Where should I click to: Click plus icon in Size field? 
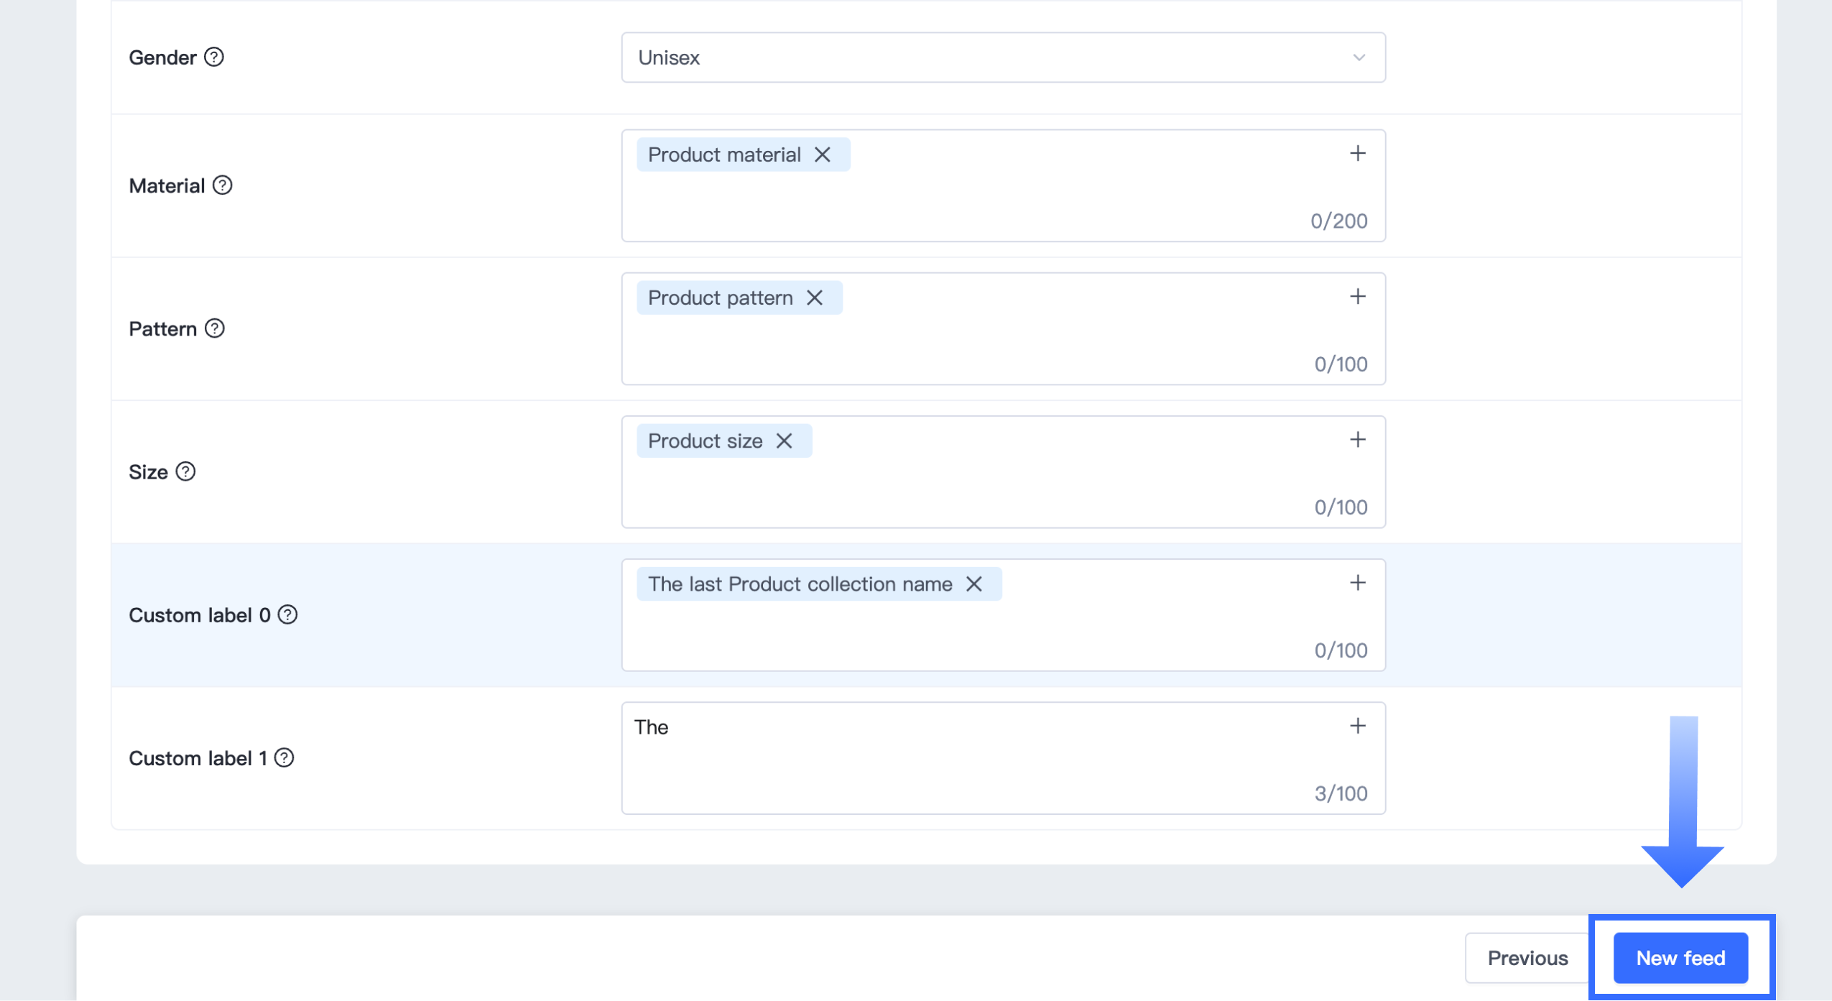click(x=1357, y=439)
